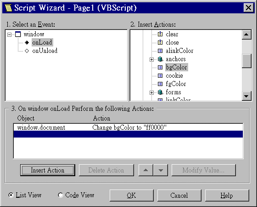Click the close method icon
This screenshot has width=257, height=207.
[x=160, y=42]
